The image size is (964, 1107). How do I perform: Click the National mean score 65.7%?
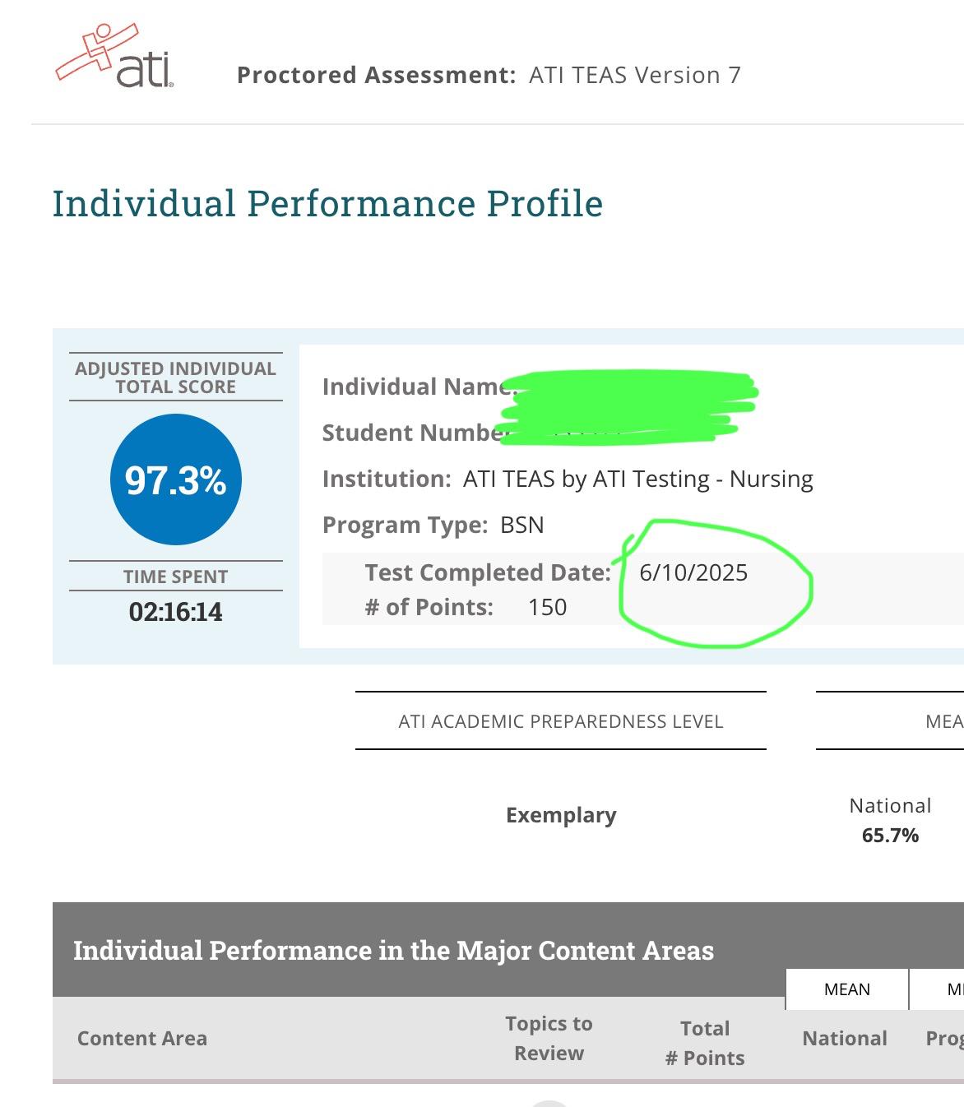890,835
